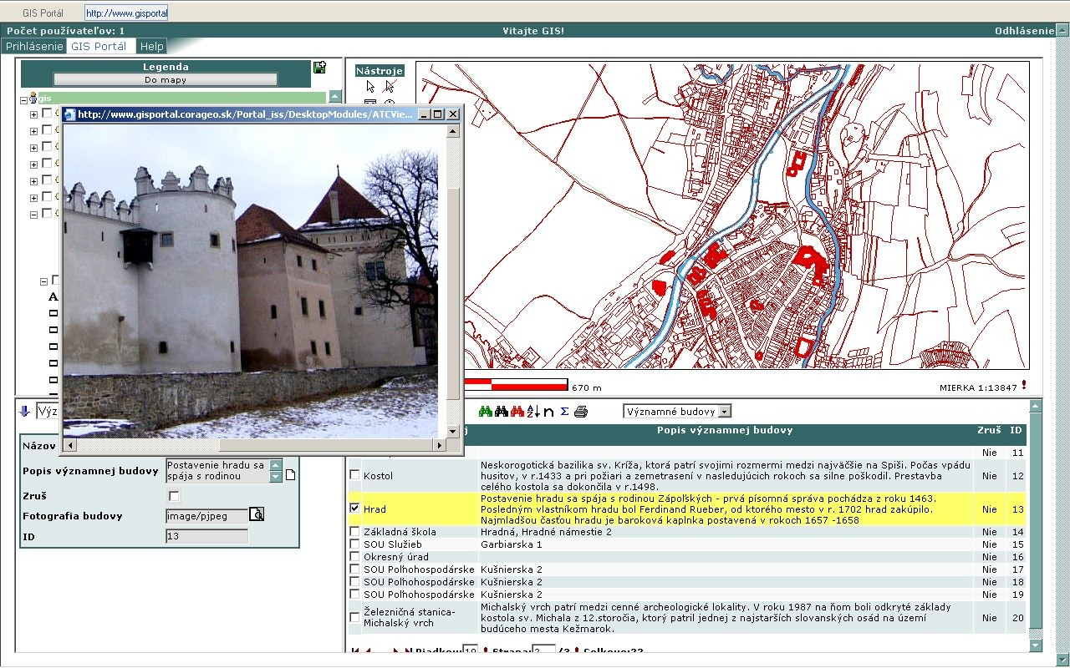1070x668 pixels.
Task: Click the ID input field showing 13
Action: click(x=207, y=536)
